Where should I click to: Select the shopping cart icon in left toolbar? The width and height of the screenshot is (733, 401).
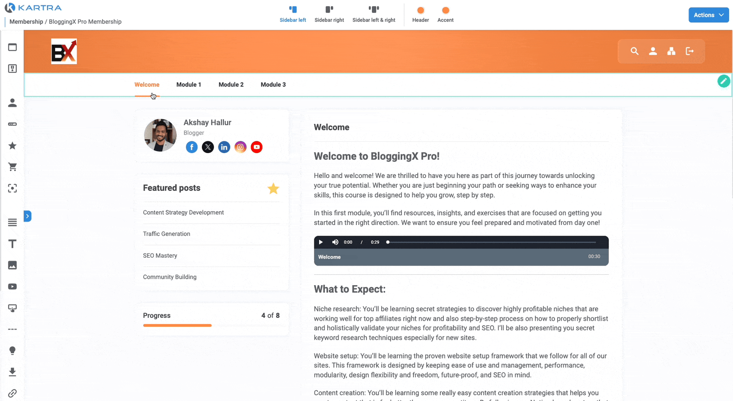coord(13,167)
